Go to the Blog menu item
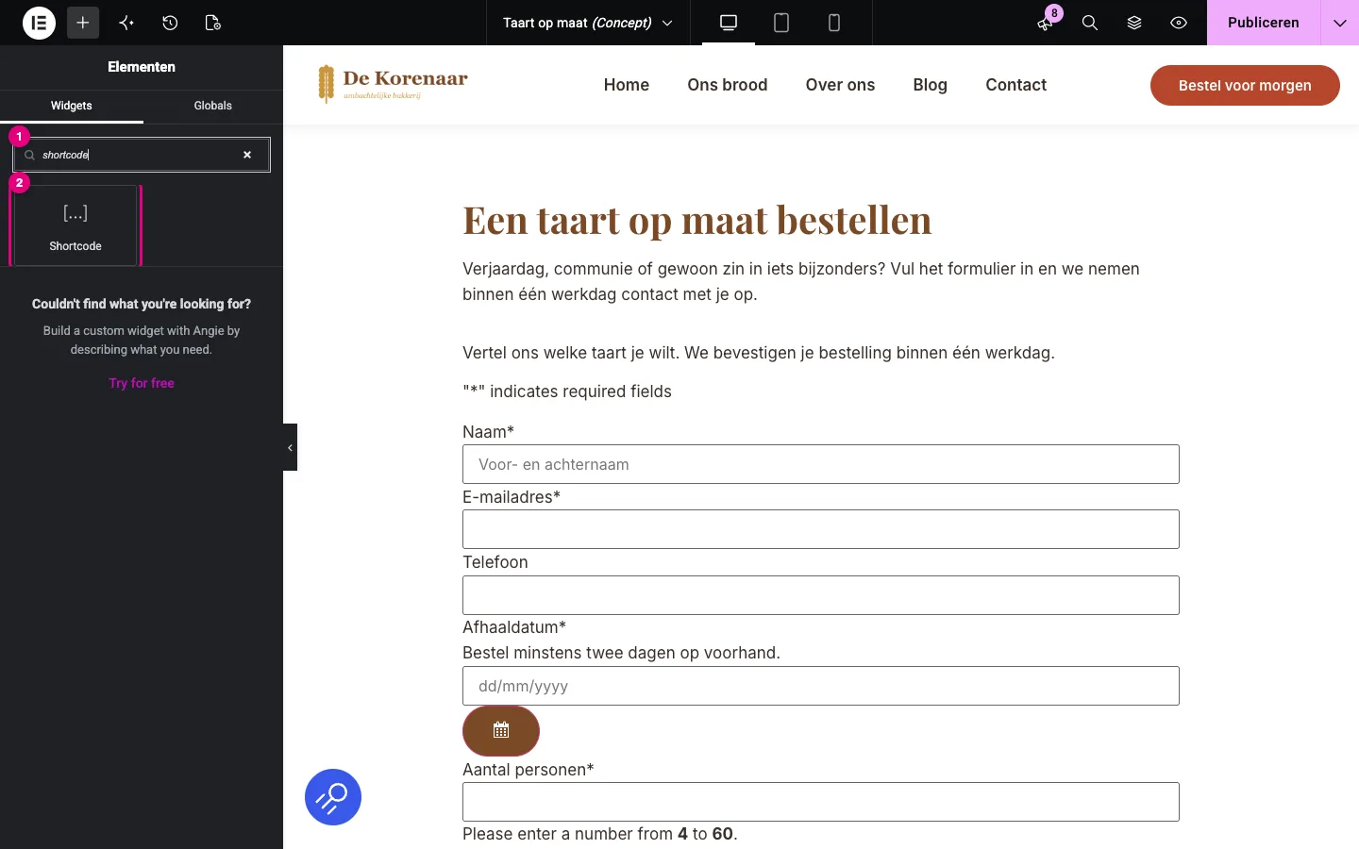 pyautogui.click(x=930, y=85)
